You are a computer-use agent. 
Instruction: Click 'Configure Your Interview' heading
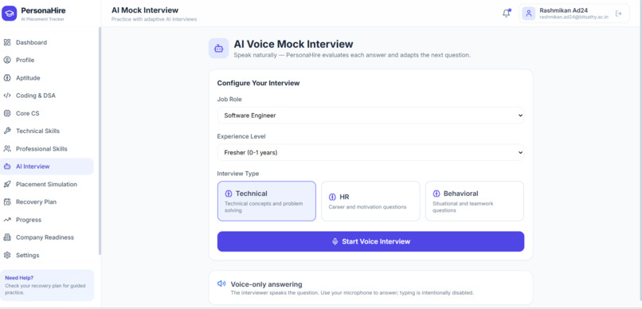[x=258, y=83]
